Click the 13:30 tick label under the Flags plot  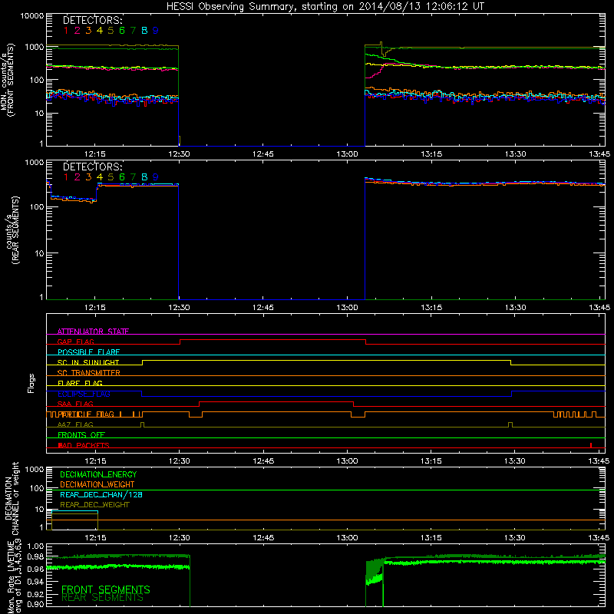(514, 461)
